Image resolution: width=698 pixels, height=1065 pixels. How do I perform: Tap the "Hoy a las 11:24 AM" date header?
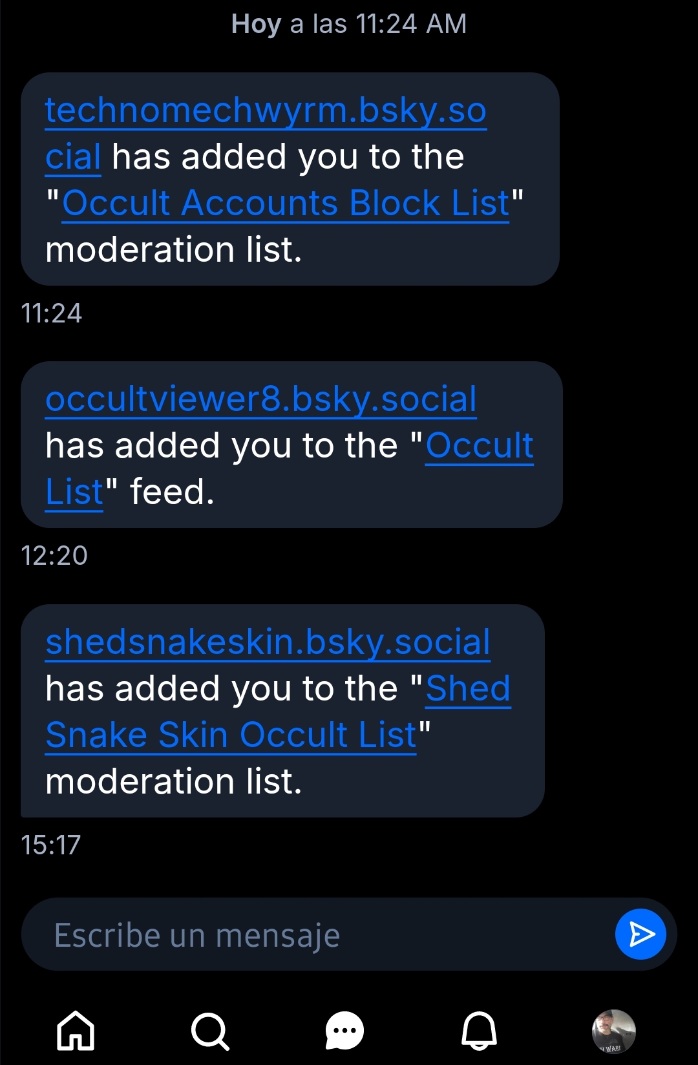pos(349,25)
